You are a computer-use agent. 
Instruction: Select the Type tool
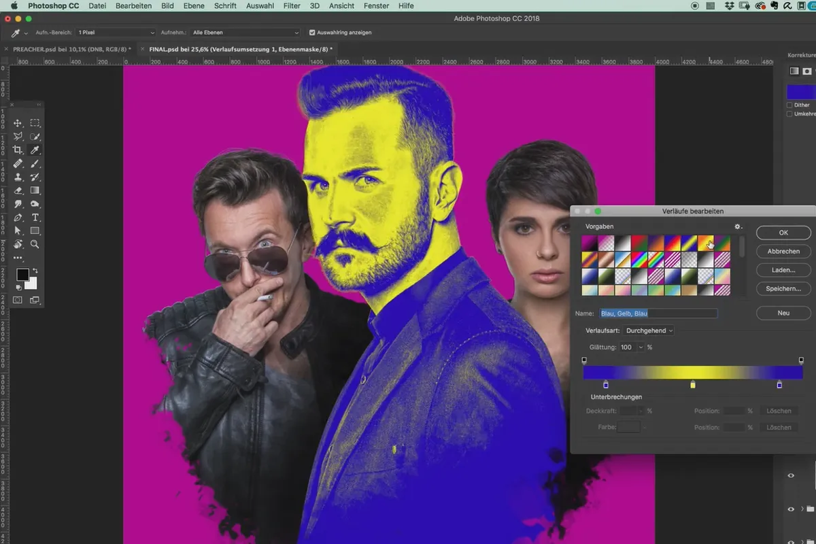35,218
